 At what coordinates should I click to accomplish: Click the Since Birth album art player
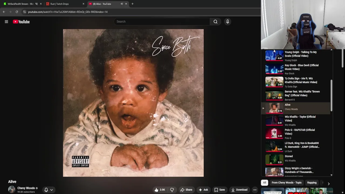(133, 103)
